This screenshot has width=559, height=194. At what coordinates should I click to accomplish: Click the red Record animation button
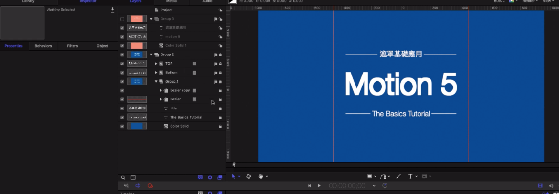[x=150, y=186]
